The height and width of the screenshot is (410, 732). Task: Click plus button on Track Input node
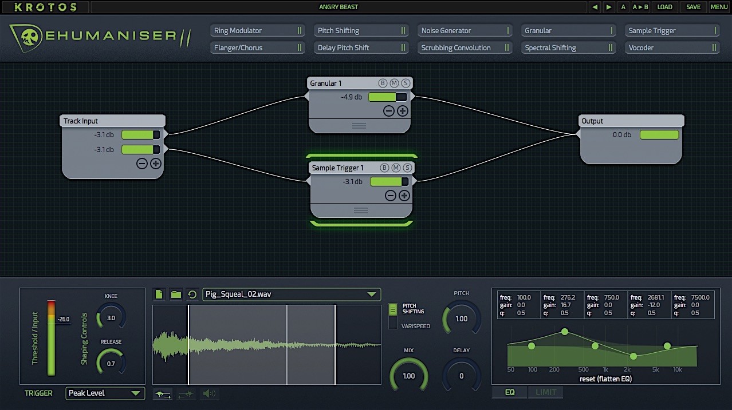click(156, 164)
